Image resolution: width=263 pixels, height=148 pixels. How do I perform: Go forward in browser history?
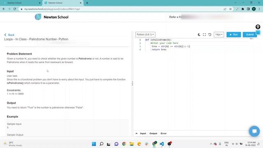pos(9,9)
